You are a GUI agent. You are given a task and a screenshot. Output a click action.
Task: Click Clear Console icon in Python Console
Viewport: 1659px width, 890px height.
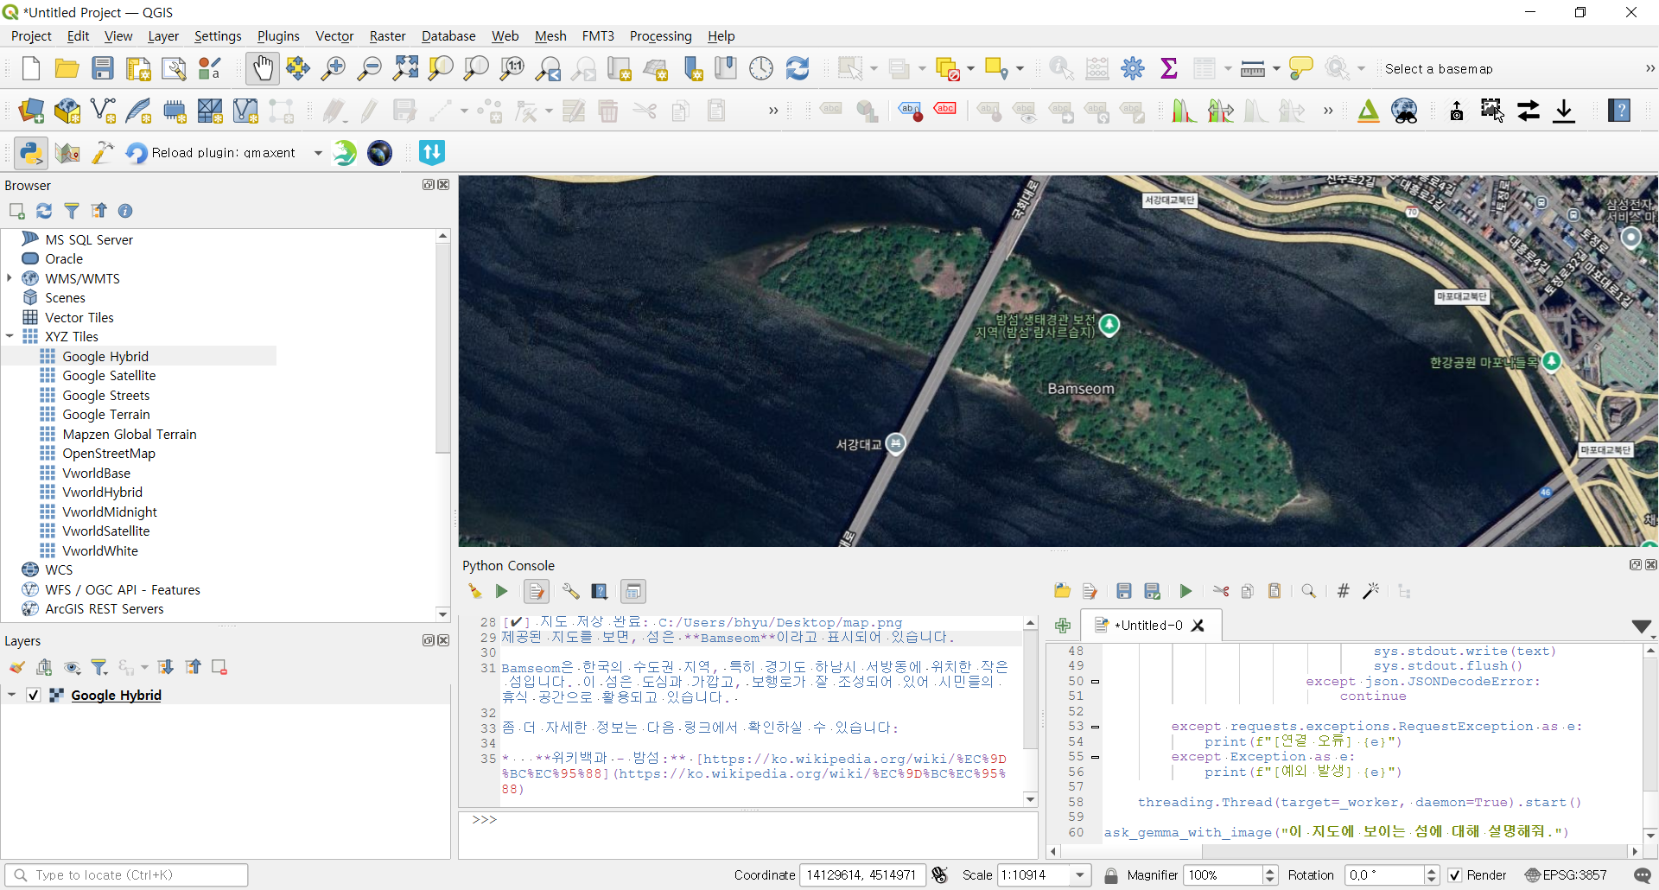click(x=474, y=591)
